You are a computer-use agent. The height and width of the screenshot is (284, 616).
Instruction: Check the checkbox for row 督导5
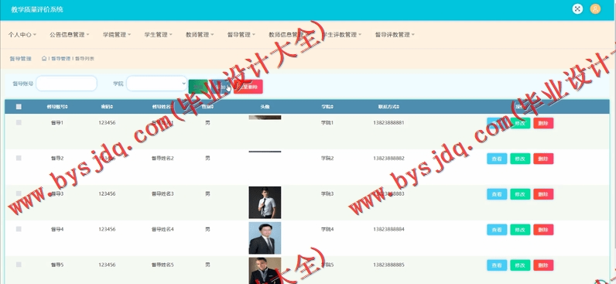point(19,265)
